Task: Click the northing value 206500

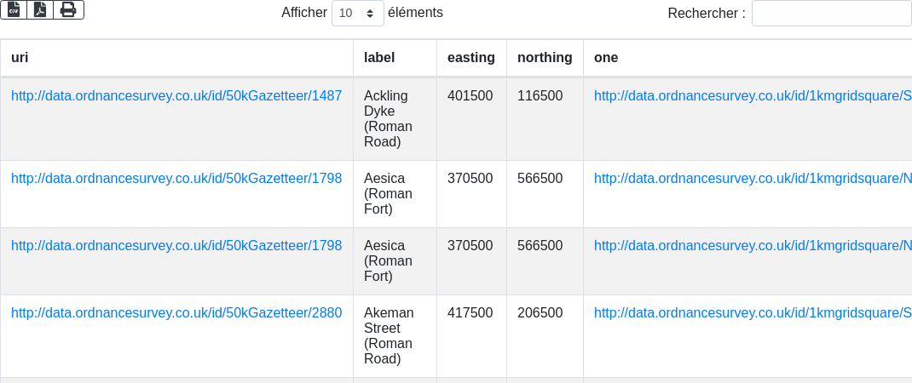Action: pyautogui.click(x=540, y=313)
